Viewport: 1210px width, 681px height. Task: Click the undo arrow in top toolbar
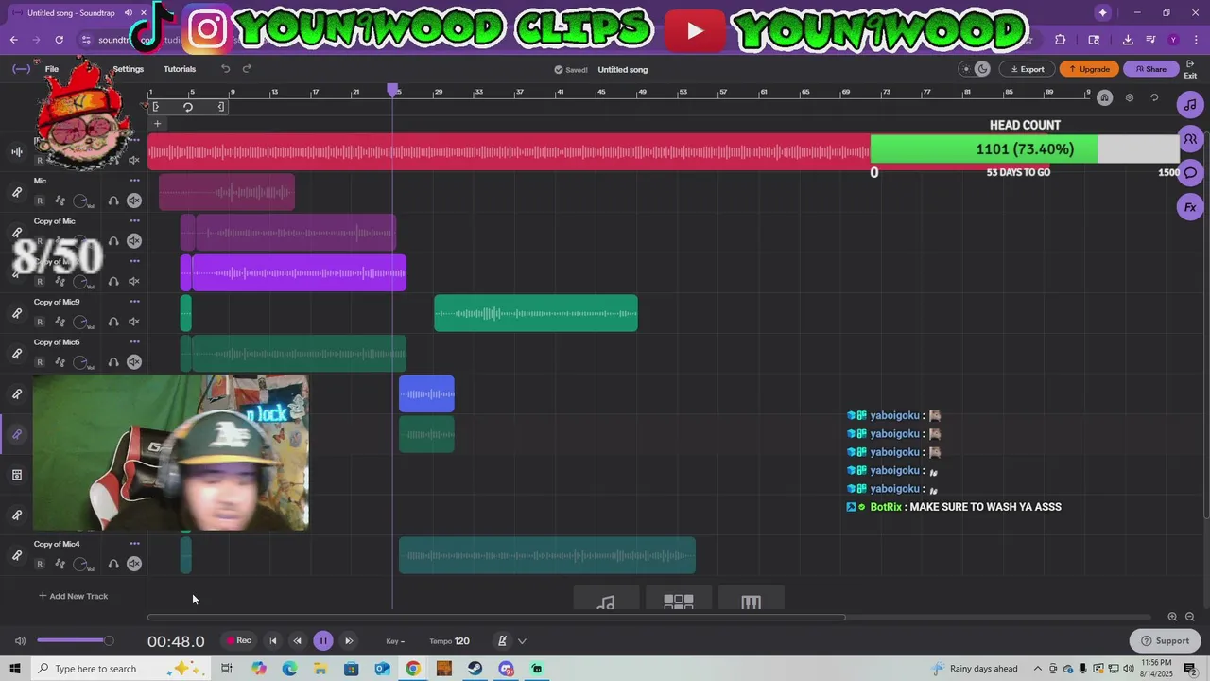pos(225,68)
